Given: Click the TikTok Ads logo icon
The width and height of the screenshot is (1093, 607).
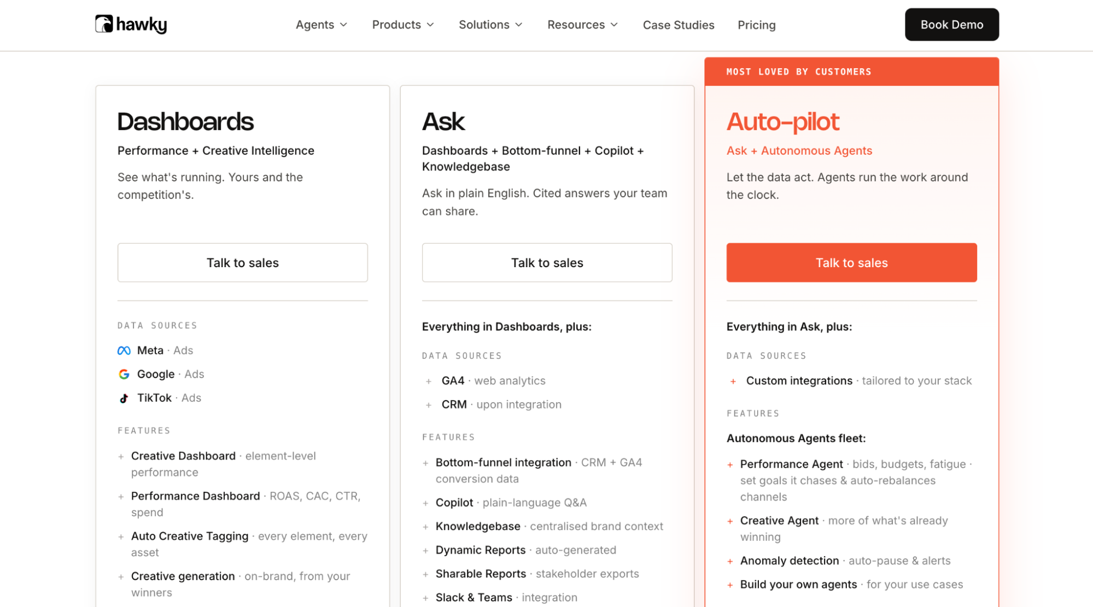Looking at the screenshot, I should [x=124, y=398].
